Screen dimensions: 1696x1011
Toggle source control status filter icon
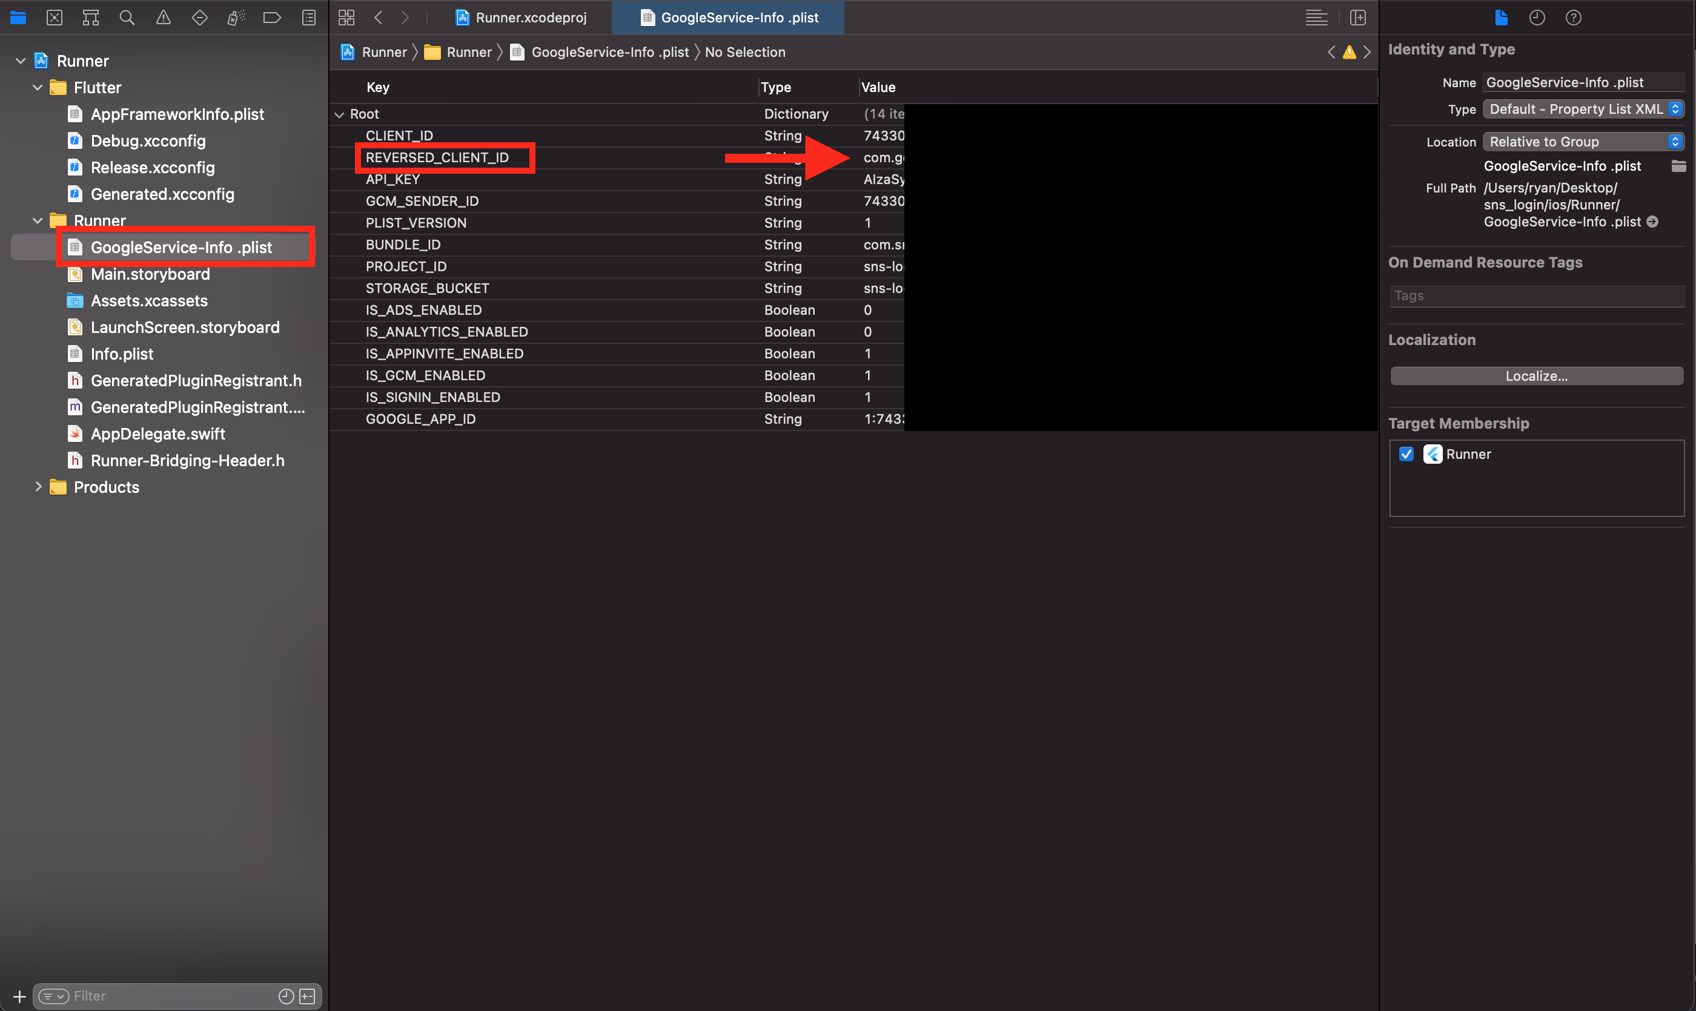click(x=308, y=996)
